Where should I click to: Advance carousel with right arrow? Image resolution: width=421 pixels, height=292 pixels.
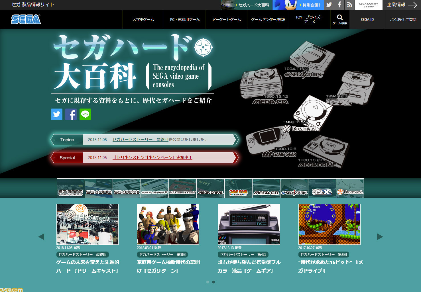(x=380, y=237)
